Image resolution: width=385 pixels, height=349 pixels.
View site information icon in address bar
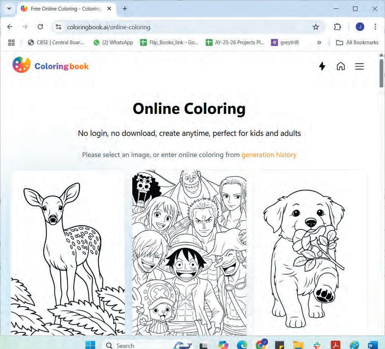pyautogui.click(x=58, y=27)
